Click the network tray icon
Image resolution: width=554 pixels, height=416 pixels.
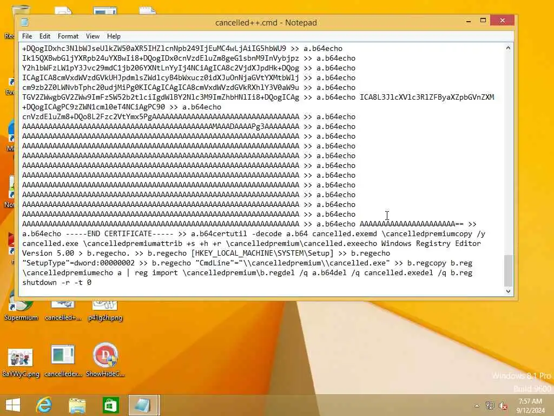[x=490, y=406]
